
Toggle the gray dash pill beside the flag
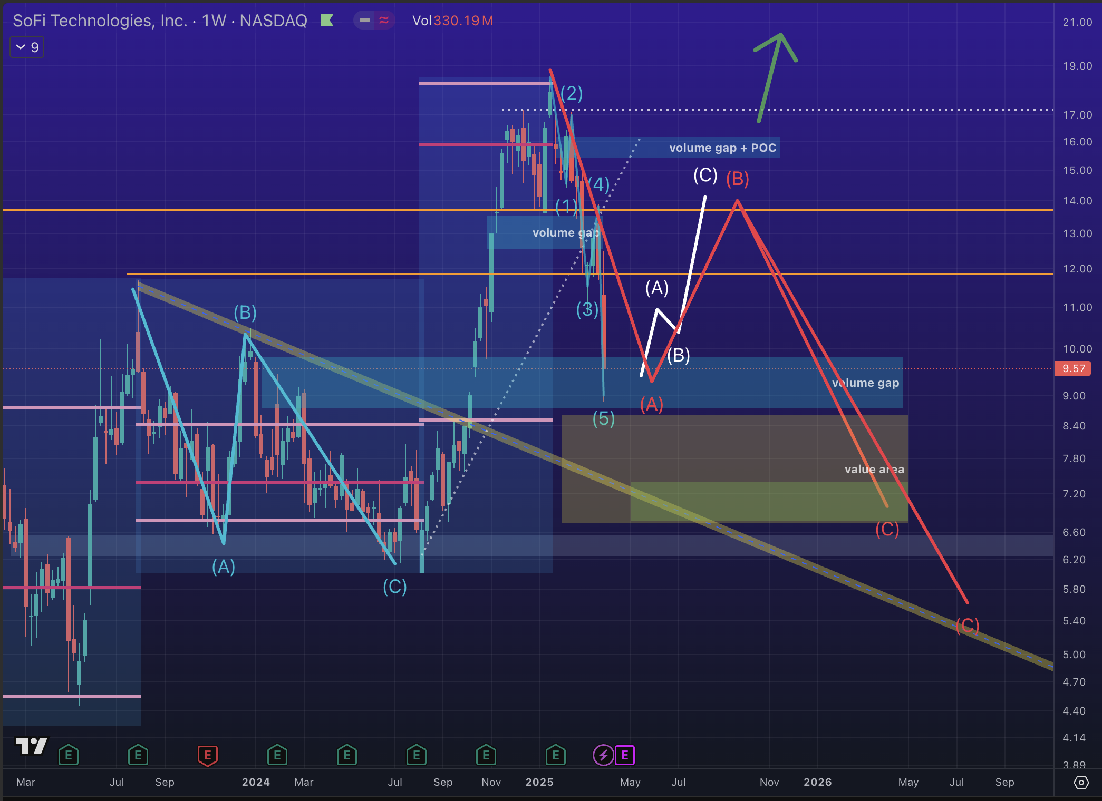click(x=365, y=21)
